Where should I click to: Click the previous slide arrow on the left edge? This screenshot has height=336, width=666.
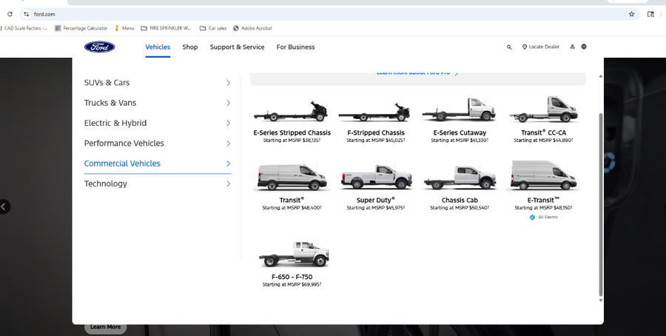tap(5, 206)
